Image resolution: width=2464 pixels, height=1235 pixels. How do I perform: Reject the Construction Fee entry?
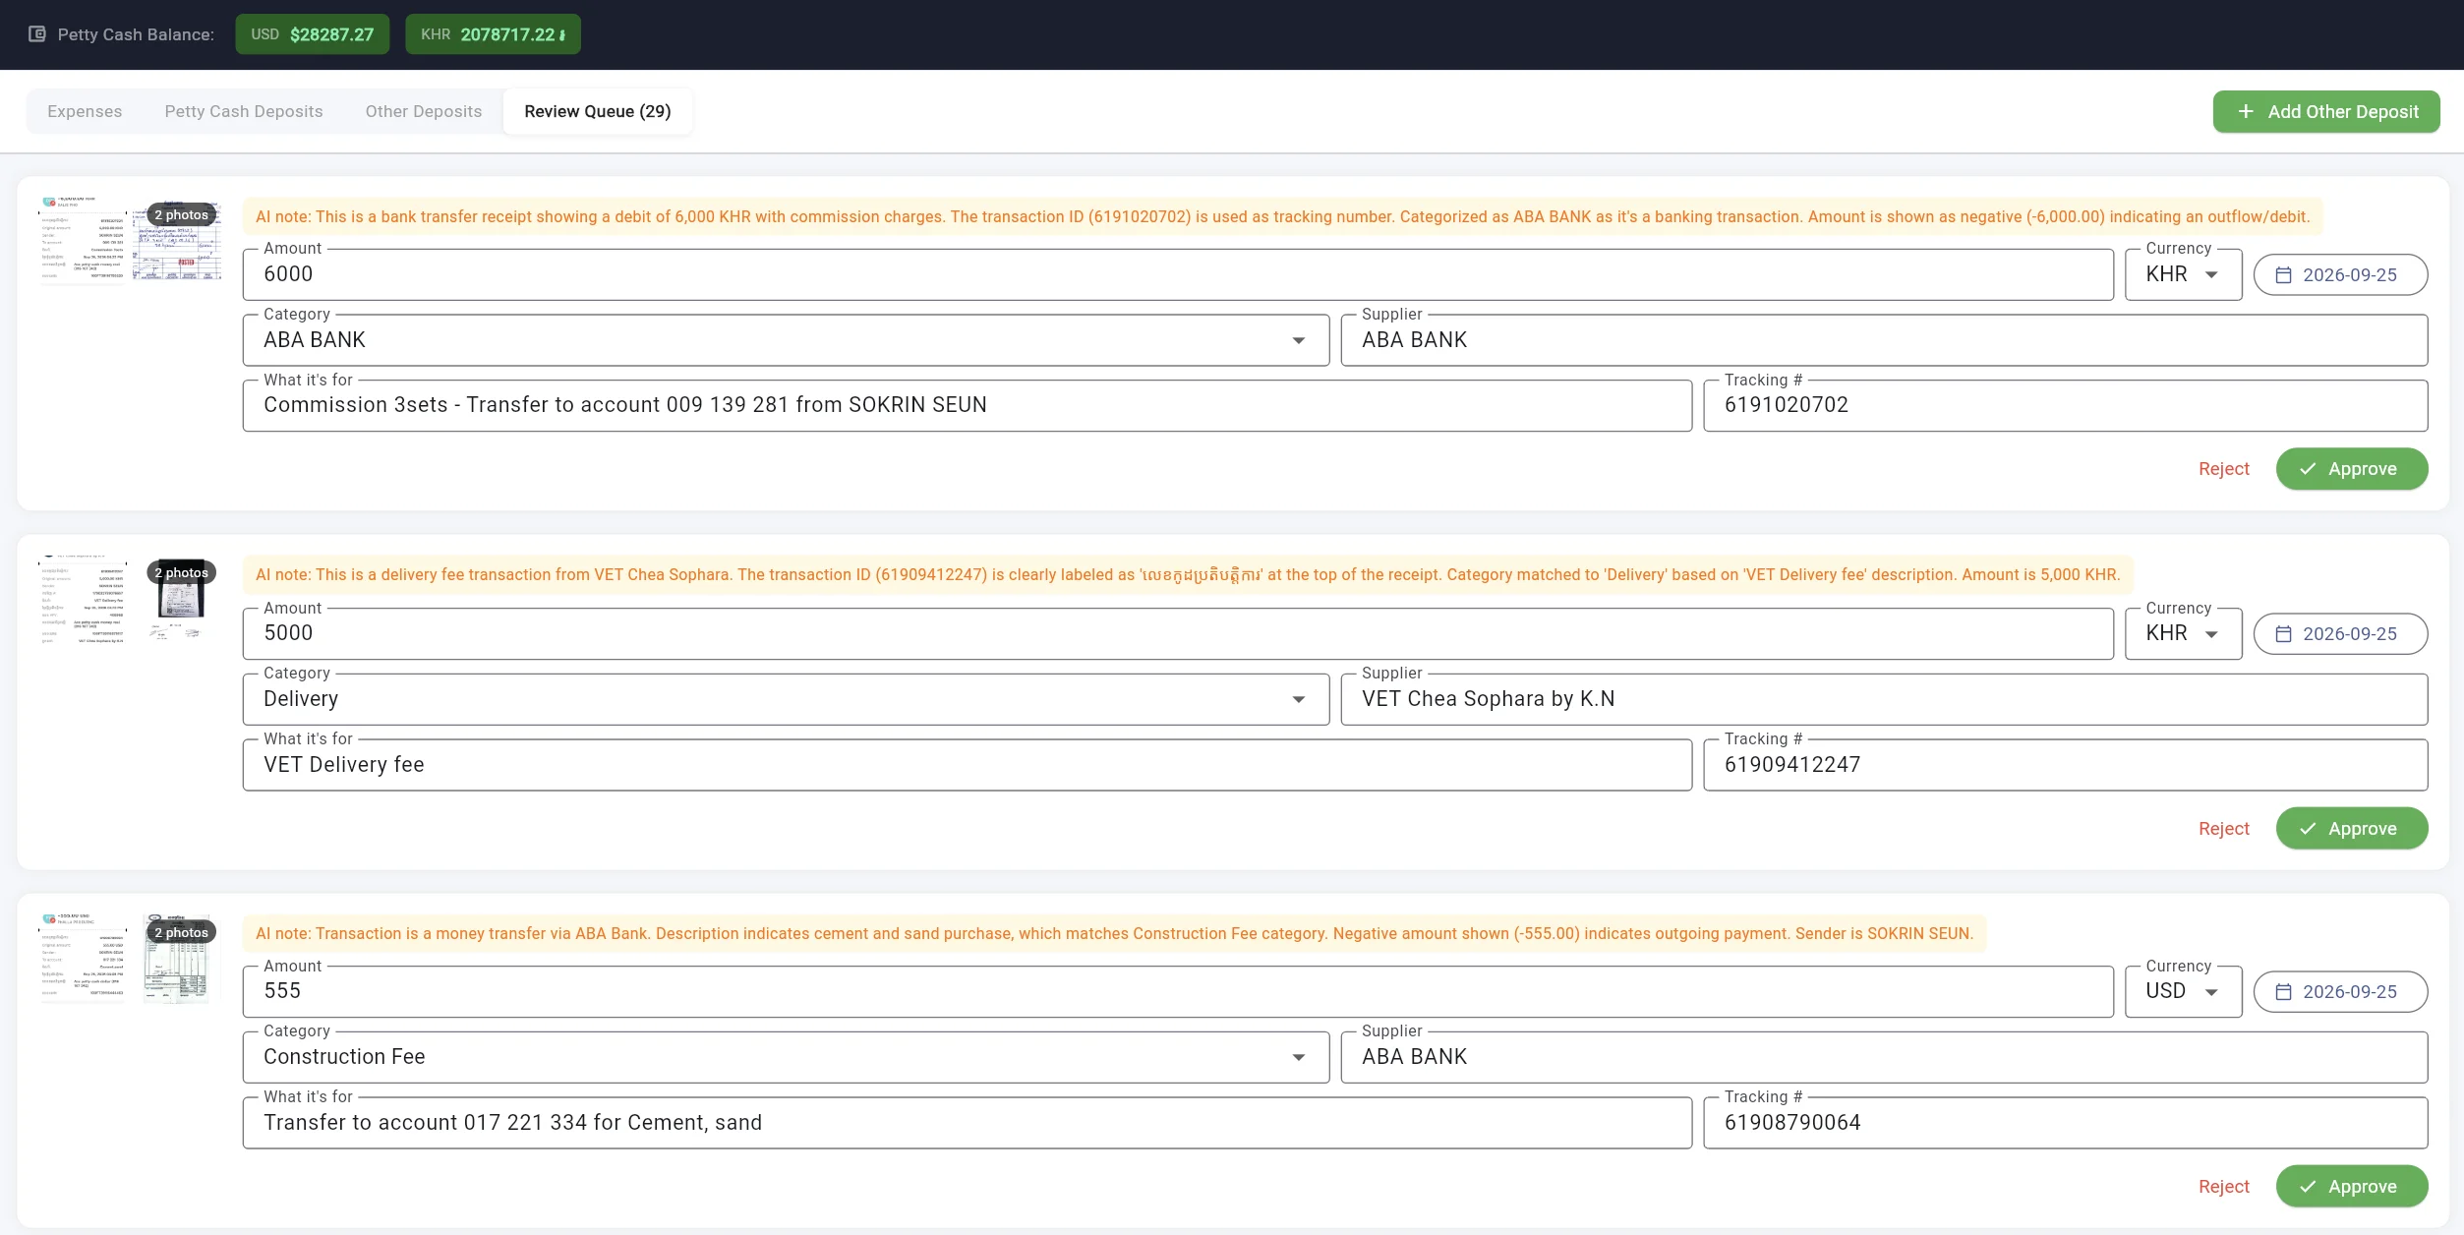[2224, 1187]
